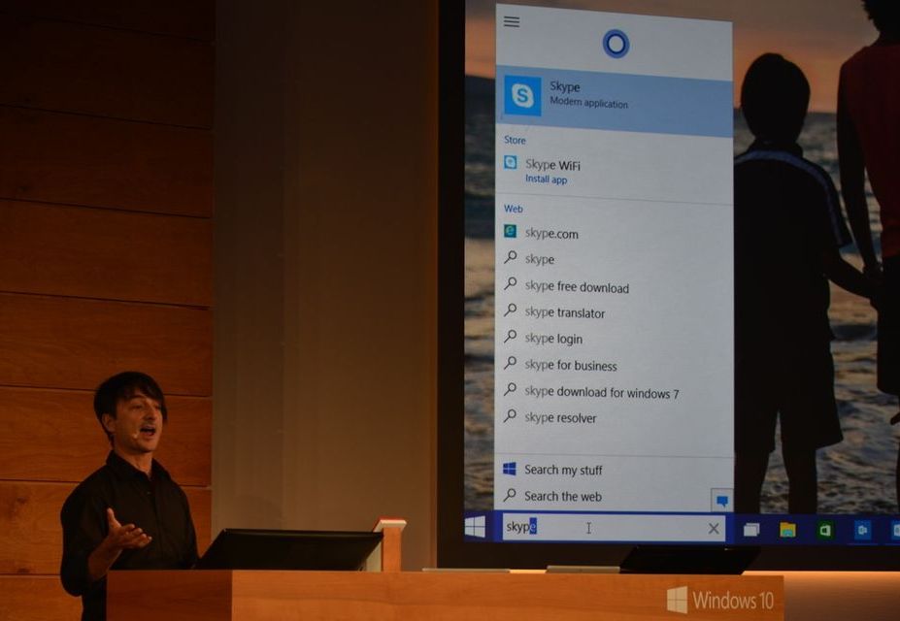Click magnifier icon beside 'skype free download'

510,284
